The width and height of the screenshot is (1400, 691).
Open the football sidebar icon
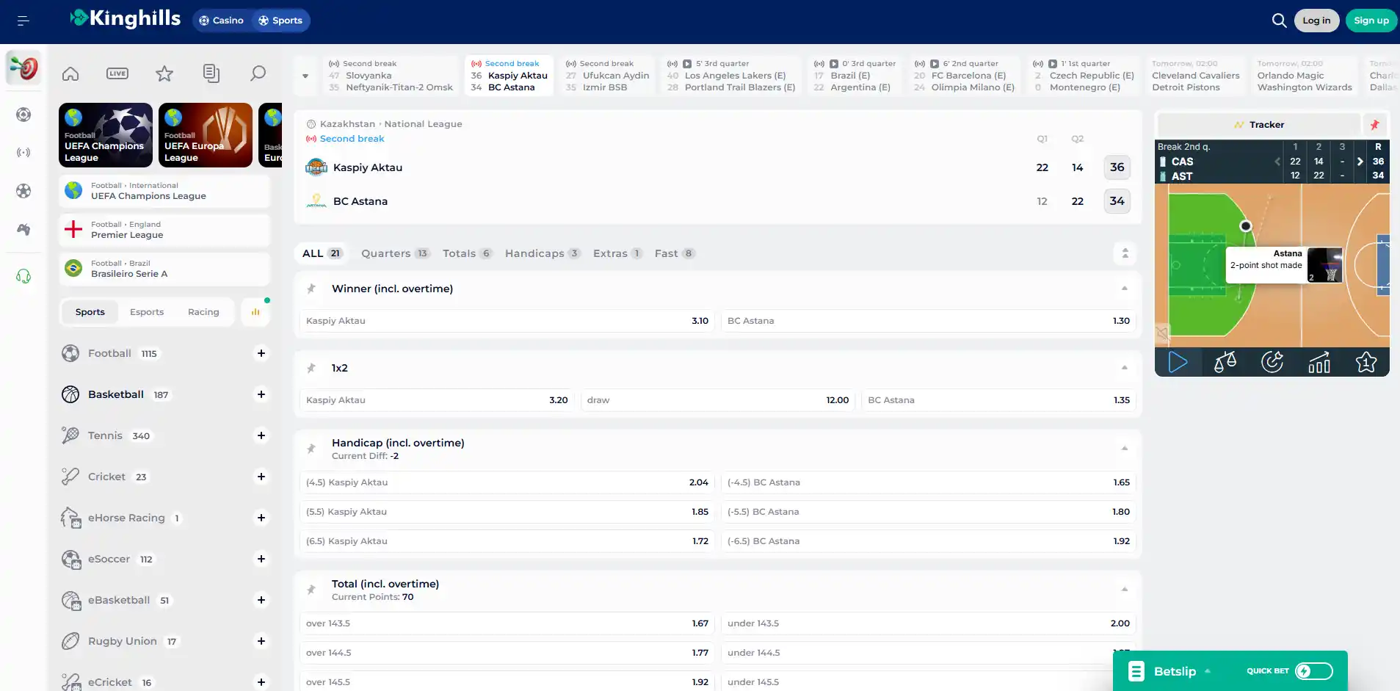pyautogui.click(x=23, y=191)
